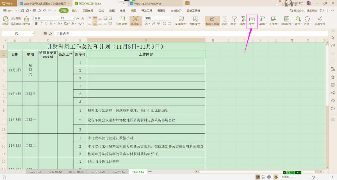Screen dimensions: 337x180
Task: Click the Filter (筛选) icon
Action: click(x=234, y=19)
